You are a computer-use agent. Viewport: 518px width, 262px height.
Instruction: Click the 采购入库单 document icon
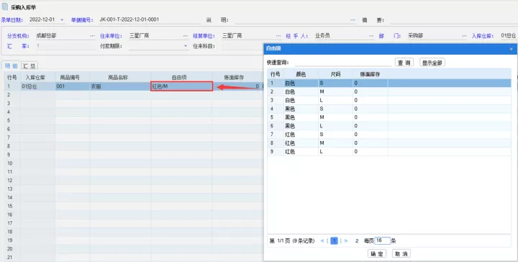(4, 6)
